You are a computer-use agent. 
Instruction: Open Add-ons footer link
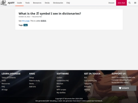pos(32,87)
